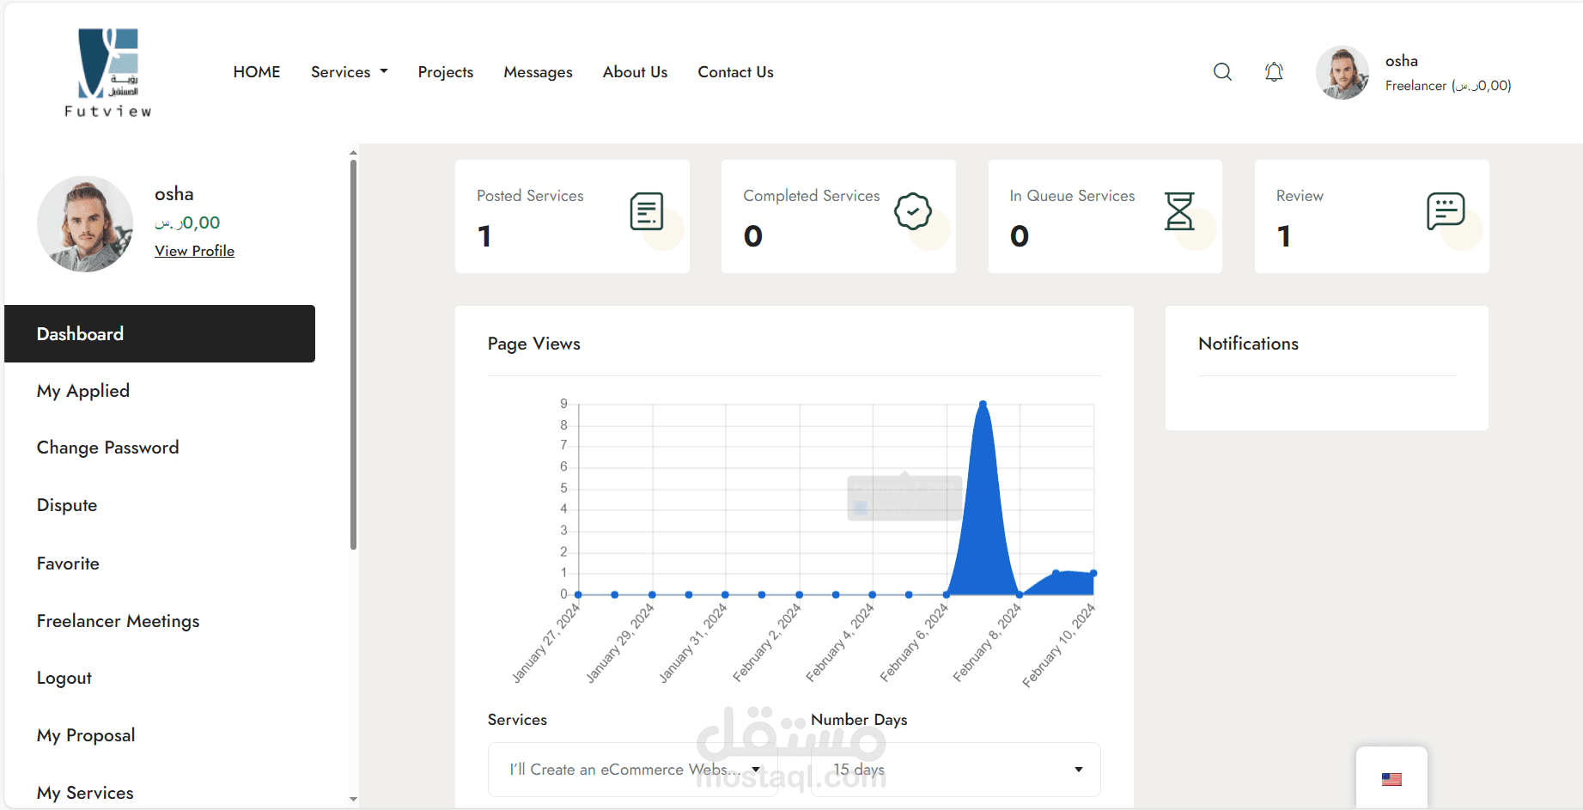
Task: Click the sidebar scrollbar thumb
Action: pyautogui.click(x=353, y=354)
